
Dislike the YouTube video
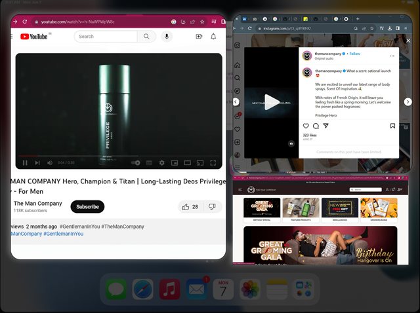[213, 207]
